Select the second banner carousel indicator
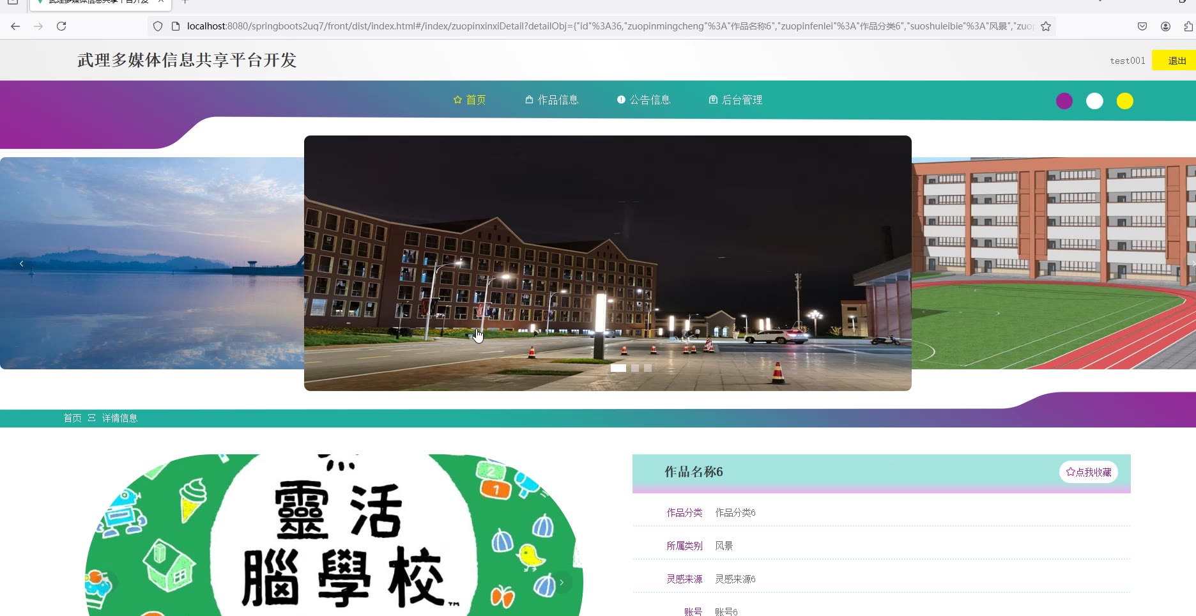 (635, 368)
